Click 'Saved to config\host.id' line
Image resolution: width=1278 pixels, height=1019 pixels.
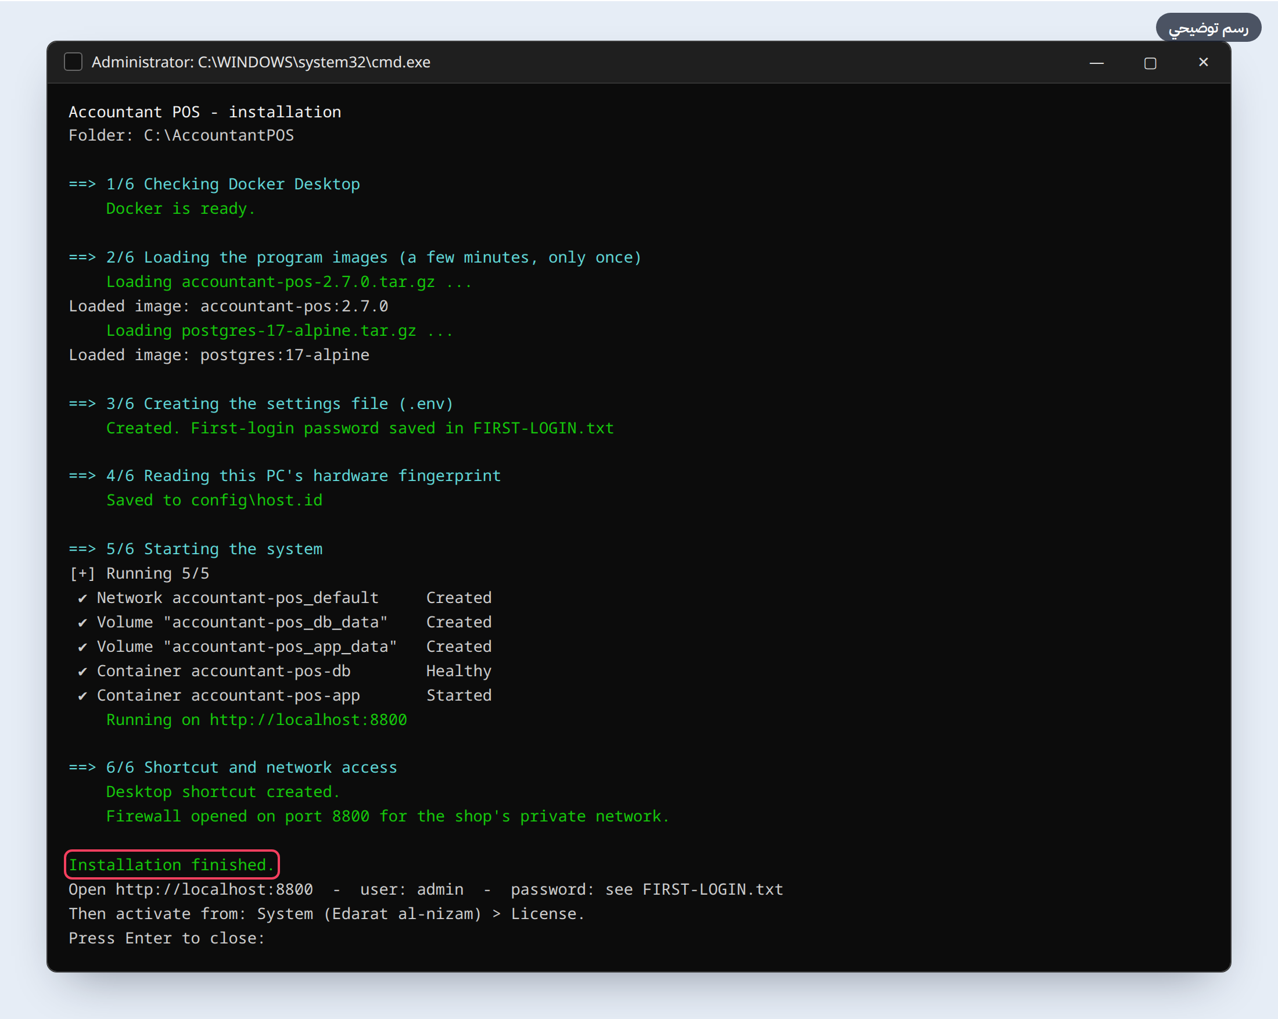pos(214,500)
